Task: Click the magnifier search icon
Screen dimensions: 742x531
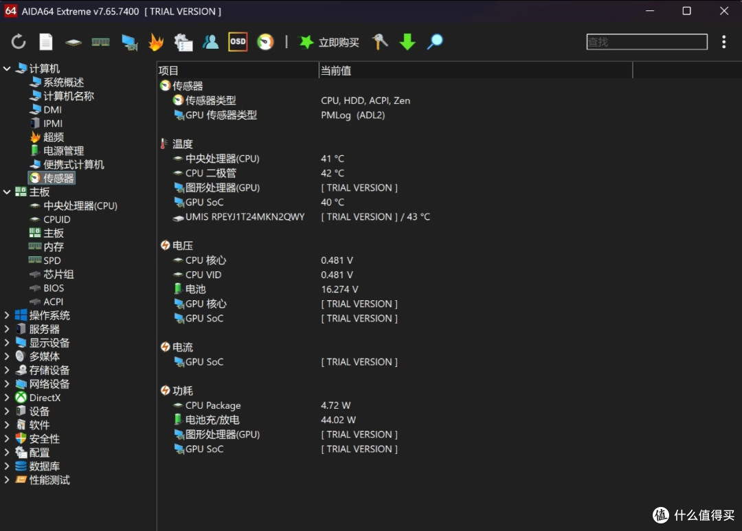Action: 434,42
